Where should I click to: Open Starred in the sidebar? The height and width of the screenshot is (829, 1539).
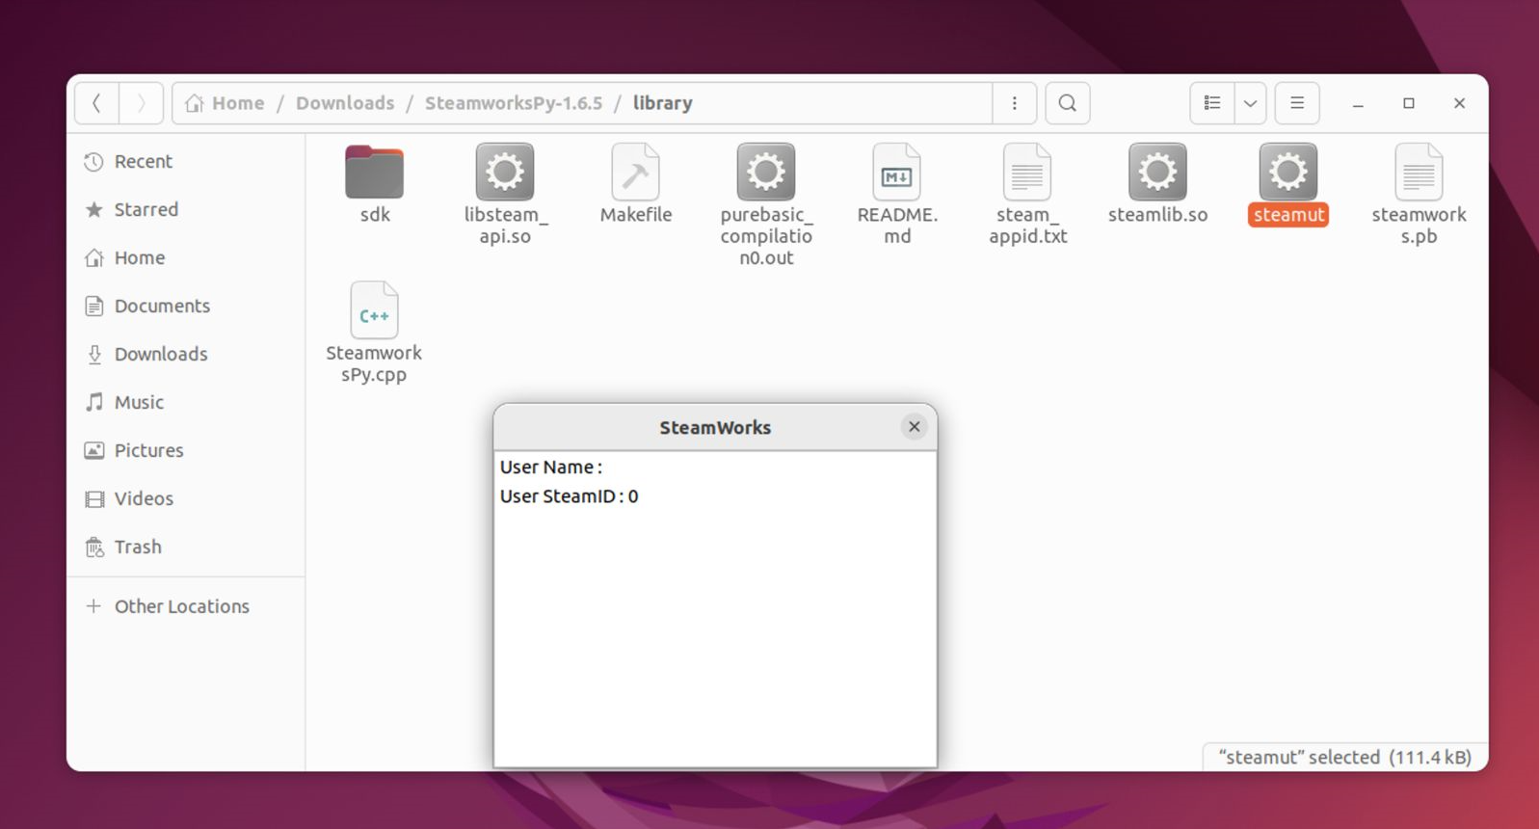(186, 209)
